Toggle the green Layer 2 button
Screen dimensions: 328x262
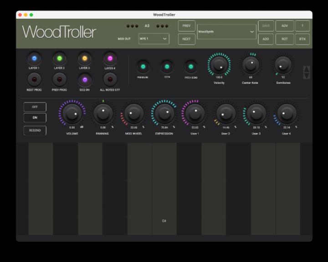(x=59, y=58)
